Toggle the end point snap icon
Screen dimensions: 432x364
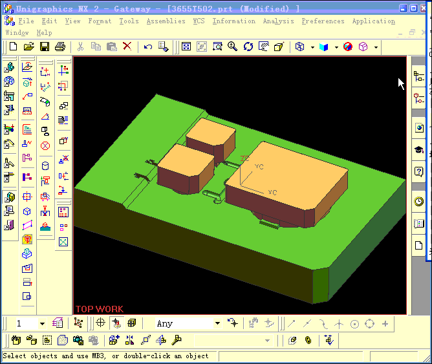pos(292,323)
